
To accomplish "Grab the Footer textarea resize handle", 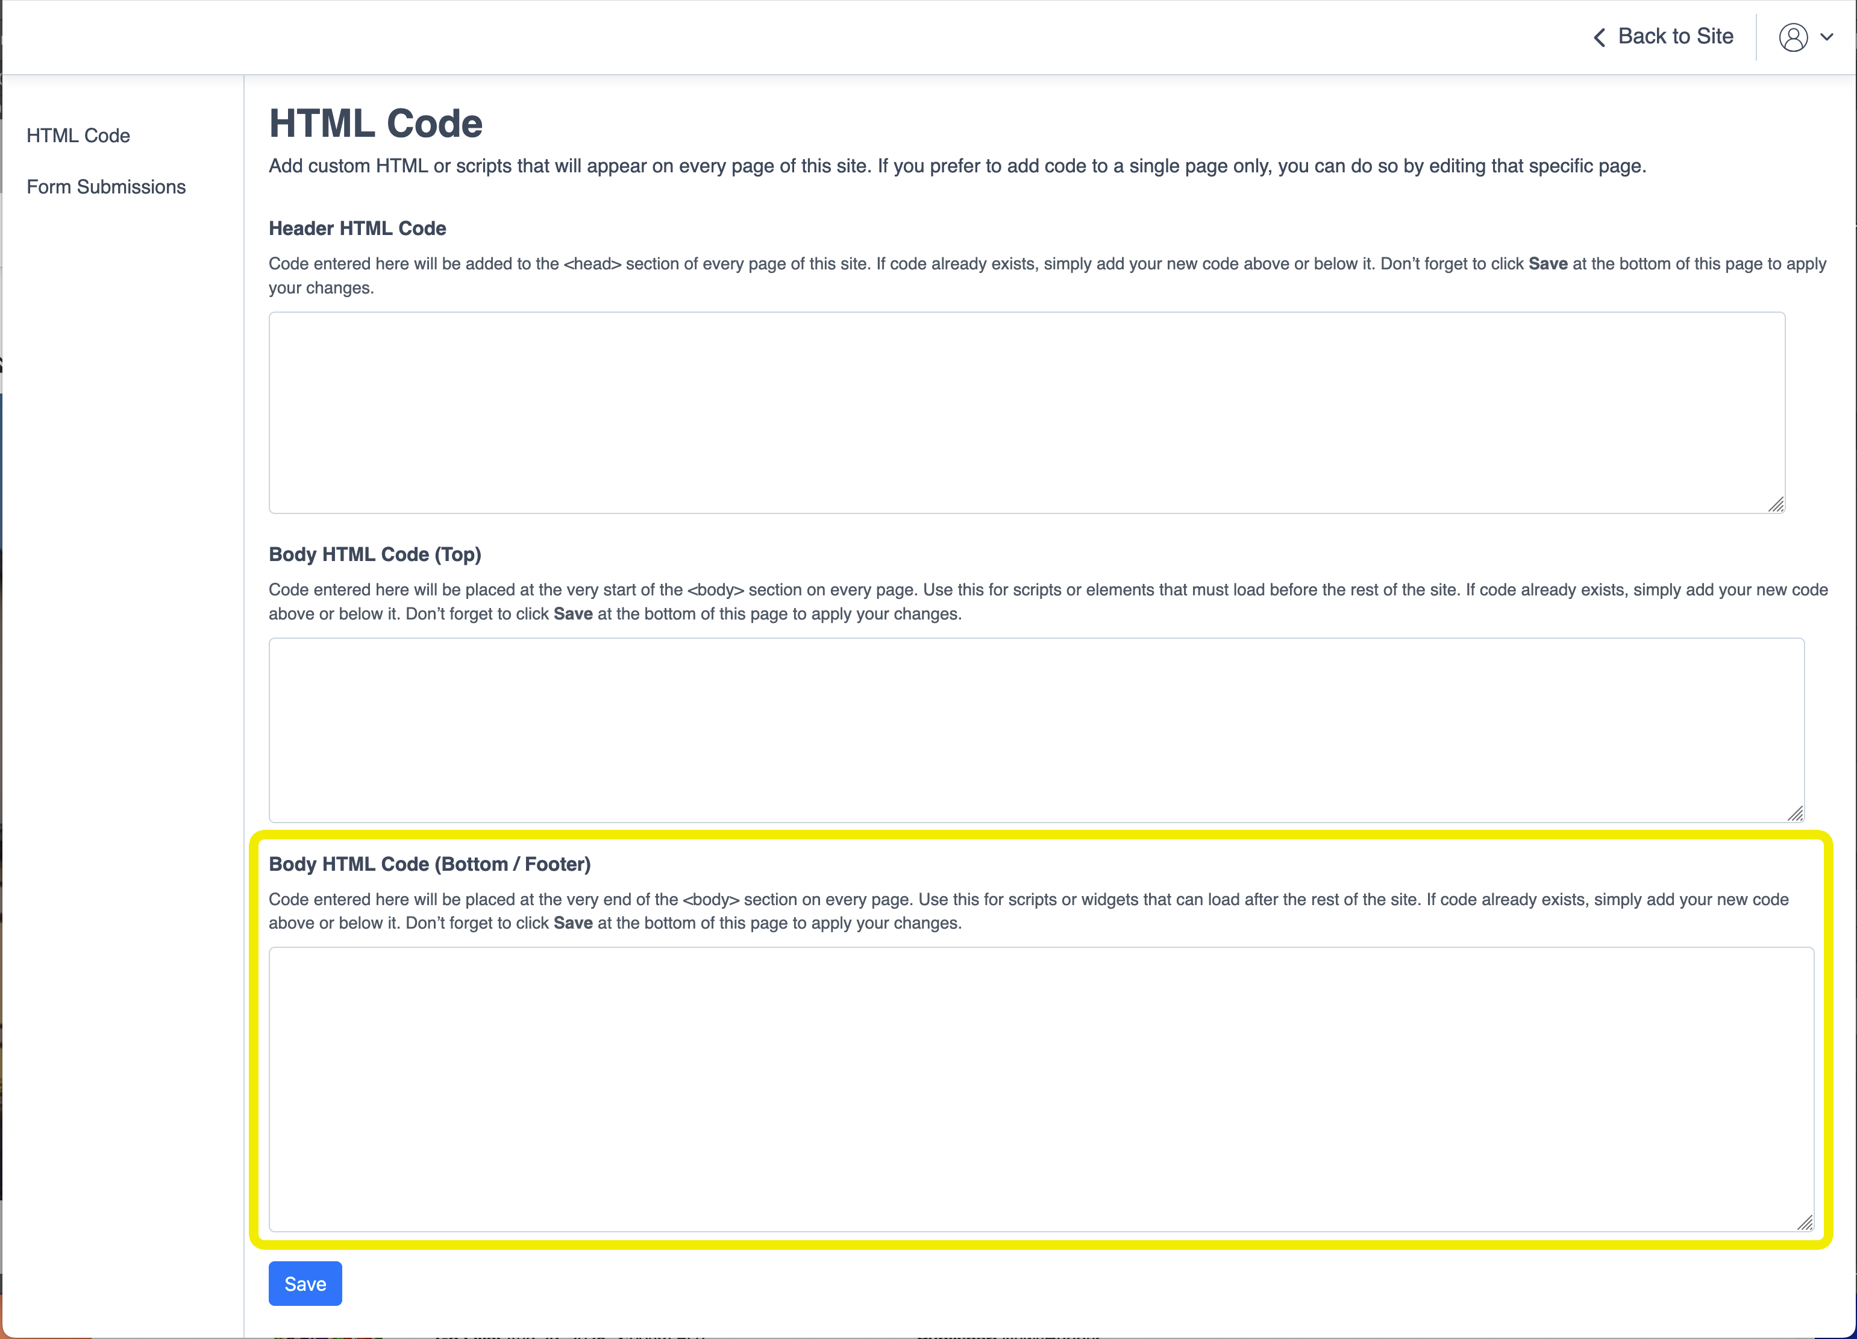I will coord(1805,1222).
